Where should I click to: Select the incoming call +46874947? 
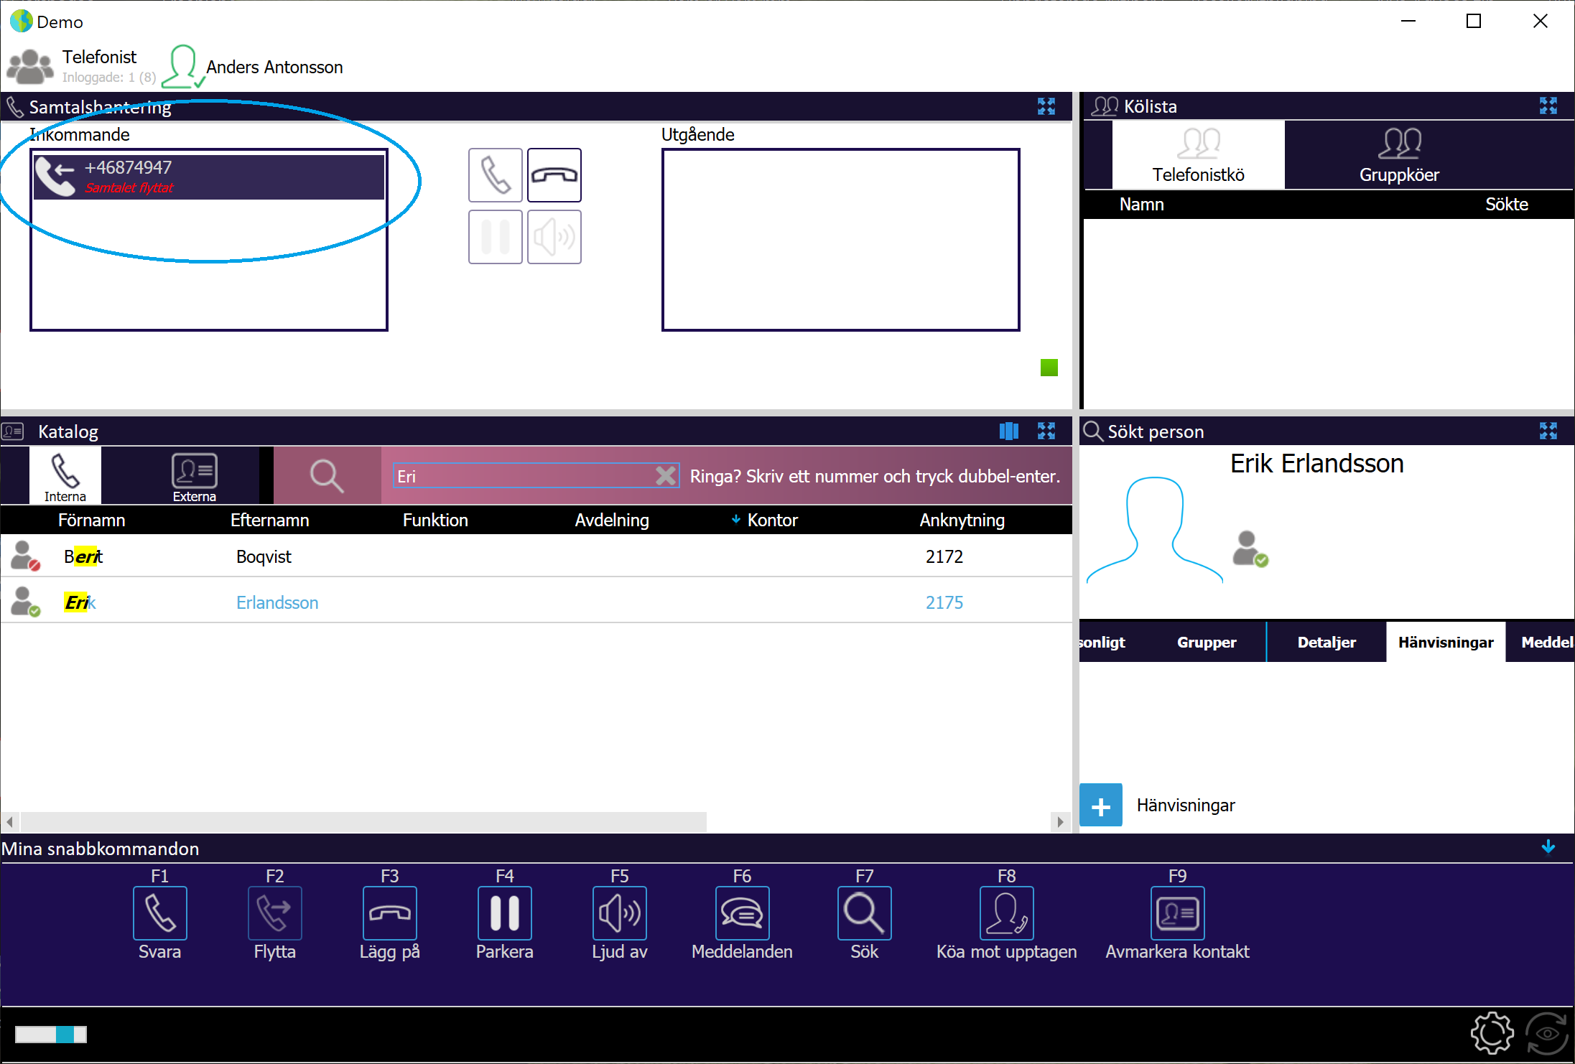[x=208, y=177]
